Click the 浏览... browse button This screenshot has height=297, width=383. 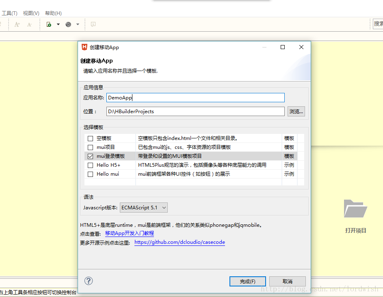296,112
